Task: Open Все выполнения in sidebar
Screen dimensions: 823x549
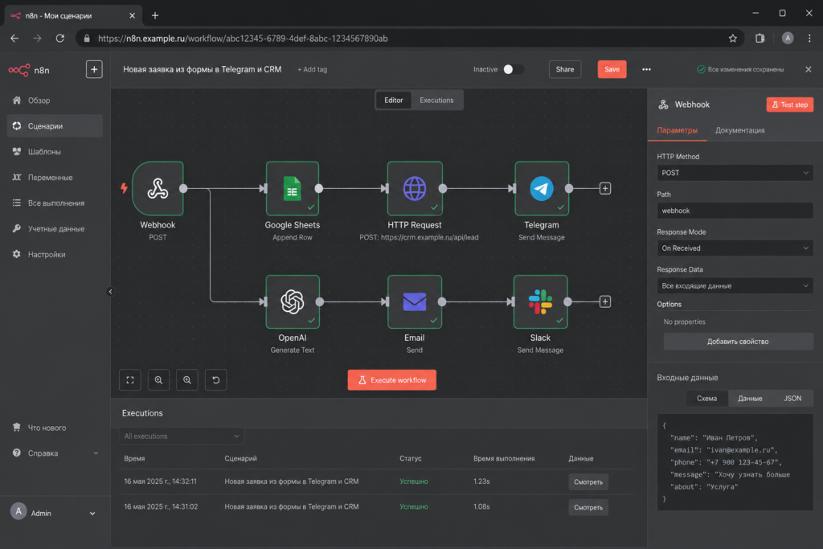Action: pos(55,203)
